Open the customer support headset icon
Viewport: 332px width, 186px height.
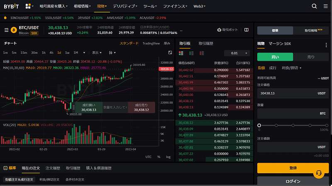coord(319,173)
